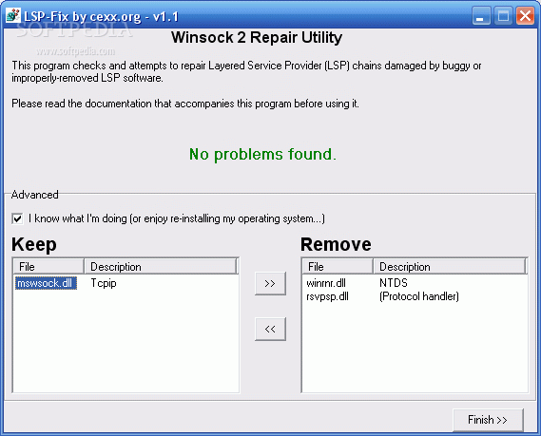Click the Finish >> button
Viewport: 541px width, 436px height.
point(488,420)
